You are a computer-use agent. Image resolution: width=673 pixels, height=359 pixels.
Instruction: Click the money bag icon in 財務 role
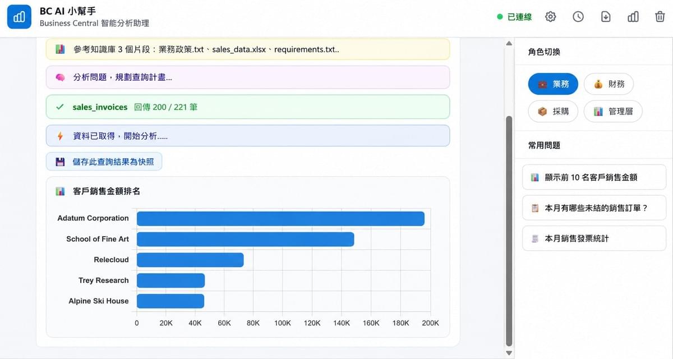click(x=598, y=84)
